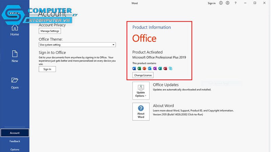
Task: Click the Version 2105 build text
Action: [178, 115]
